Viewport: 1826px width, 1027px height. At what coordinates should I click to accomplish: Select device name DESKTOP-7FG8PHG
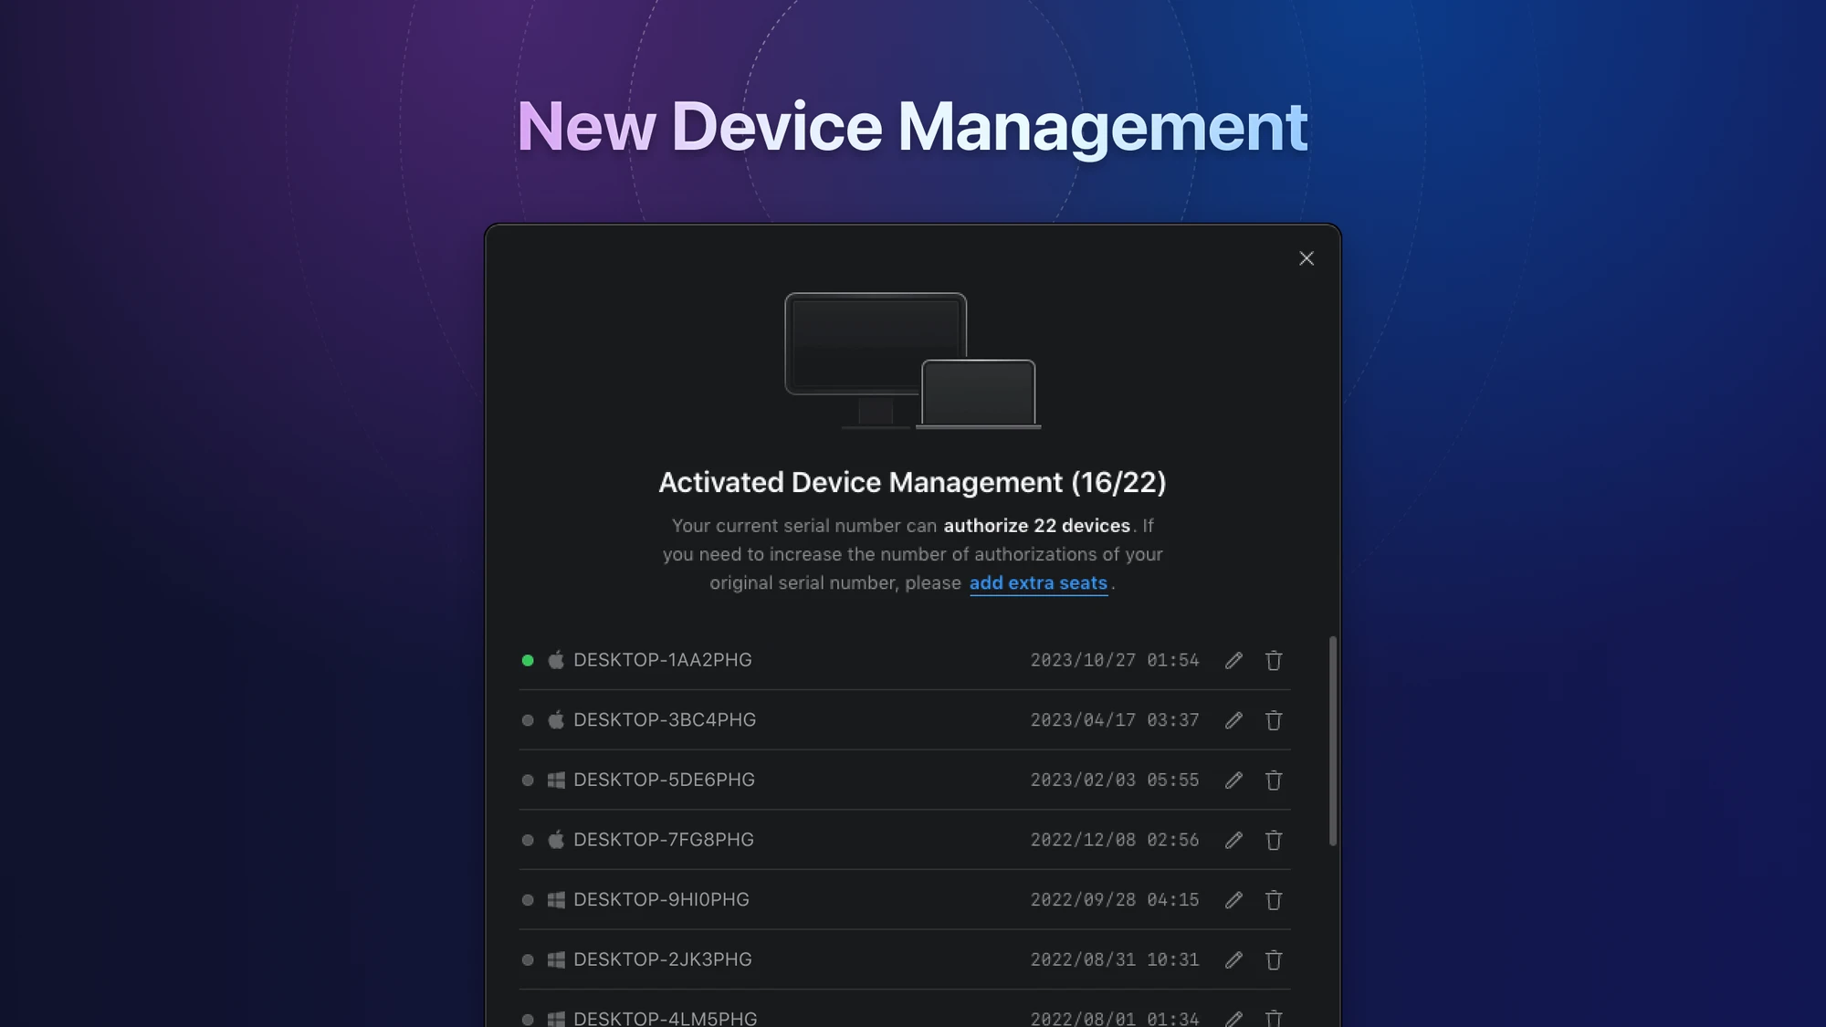tap(664, 840)
